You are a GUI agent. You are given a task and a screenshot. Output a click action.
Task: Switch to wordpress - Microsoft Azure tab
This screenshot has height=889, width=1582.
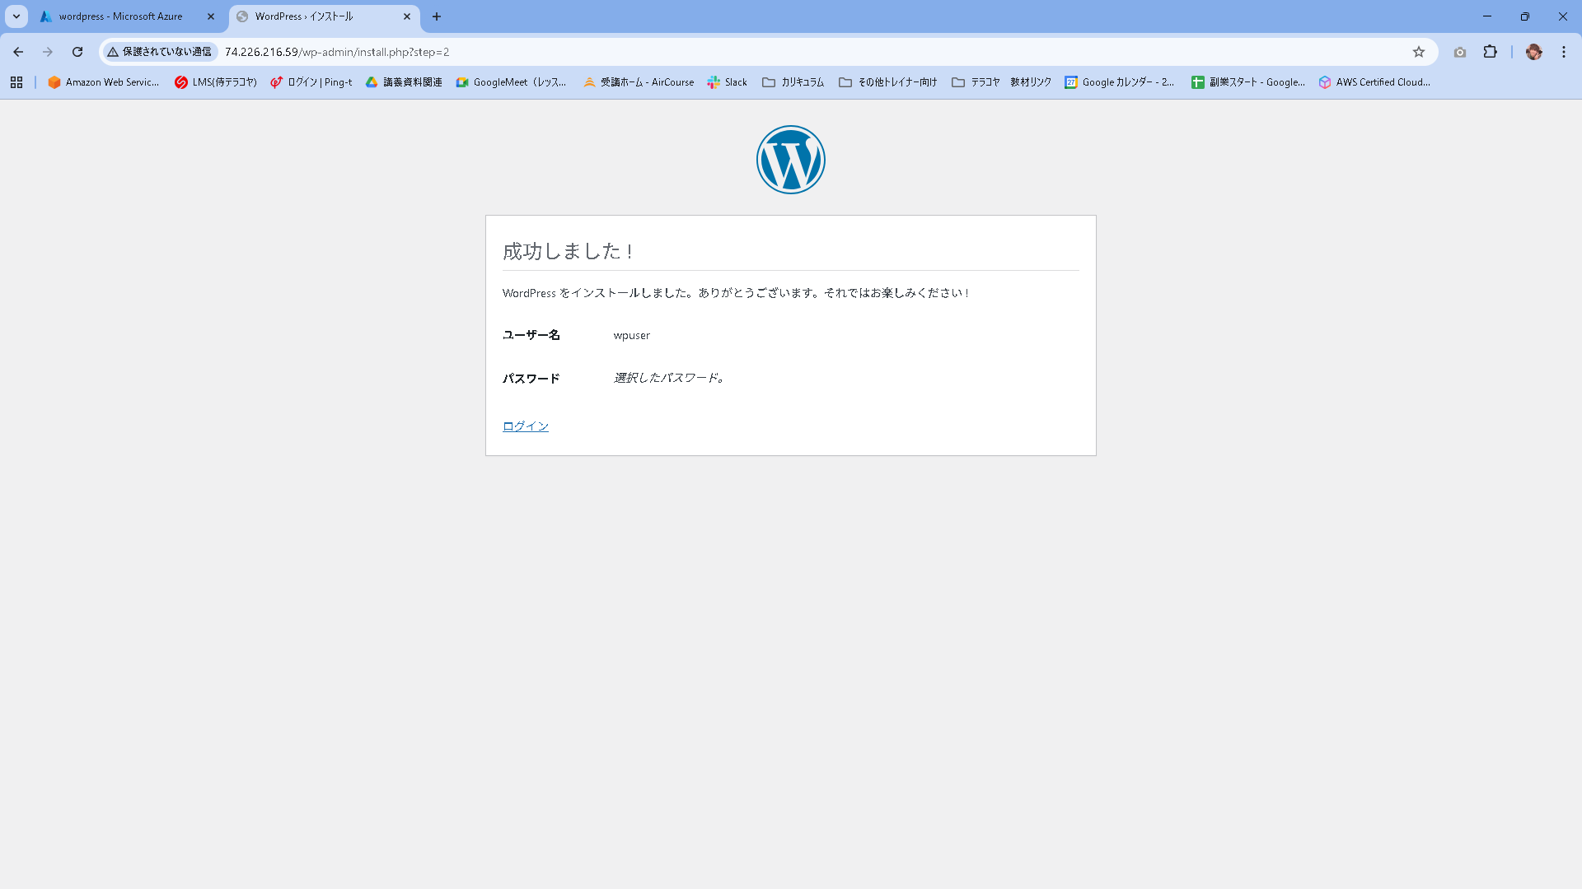click(120, 16)
